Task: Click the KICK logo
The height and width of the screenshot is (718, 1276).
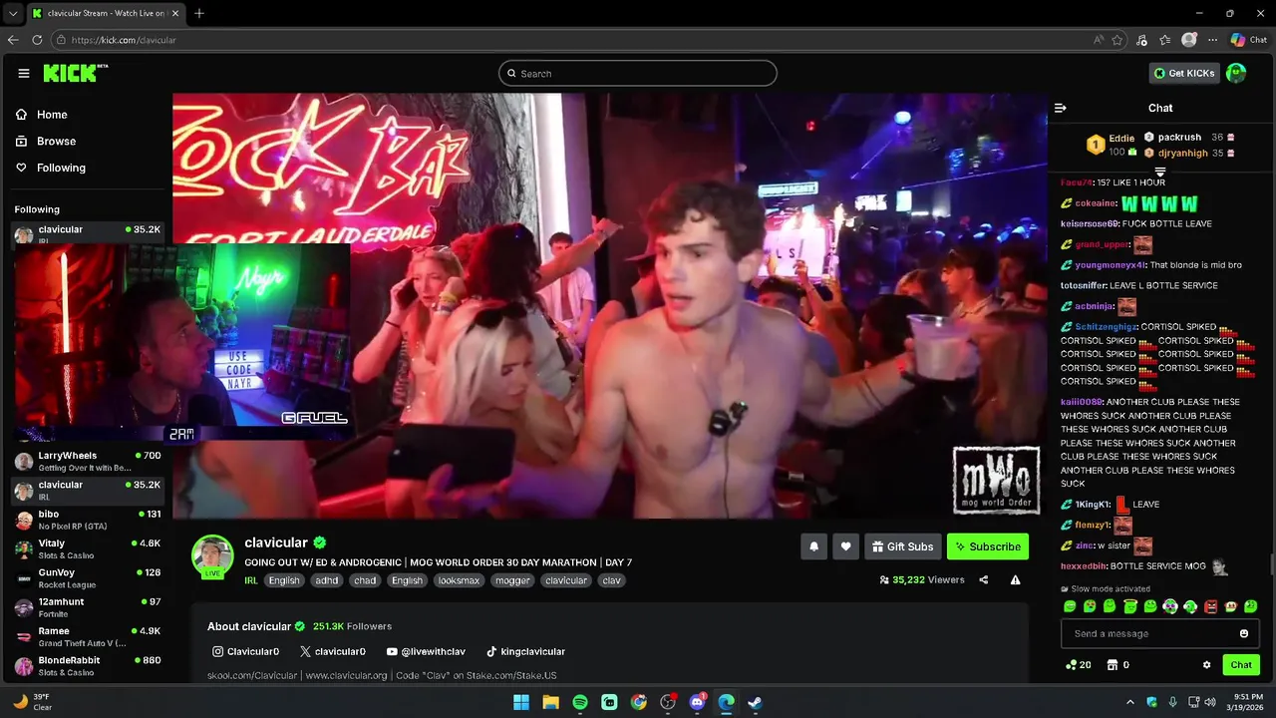Action: [x=75, y=73]
